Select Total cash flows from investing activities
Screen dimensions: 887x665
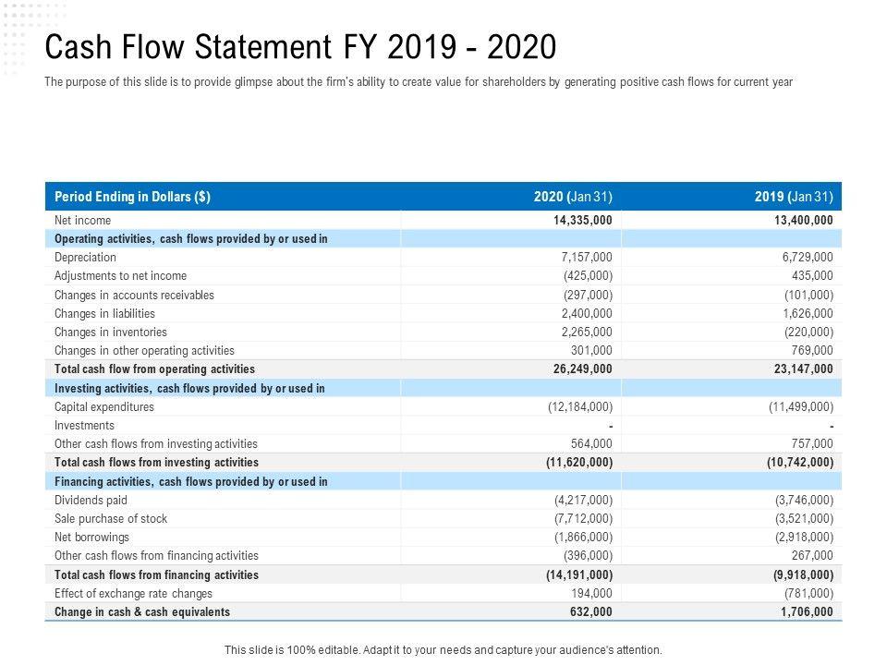pyautogui.click(x=156, y=462)
